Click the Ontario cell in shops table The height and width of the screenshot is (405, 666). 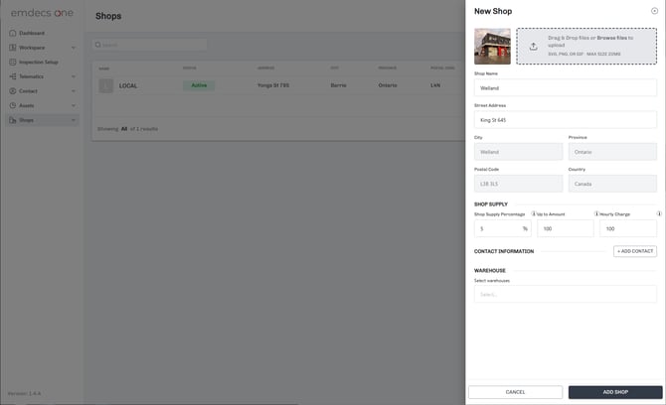coord(388,85)
